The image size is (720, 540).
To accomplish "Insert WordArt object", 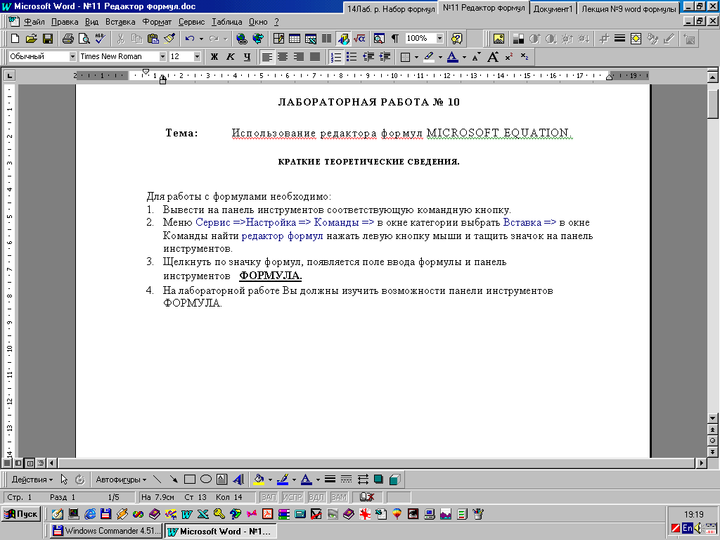I will point(238,480).
